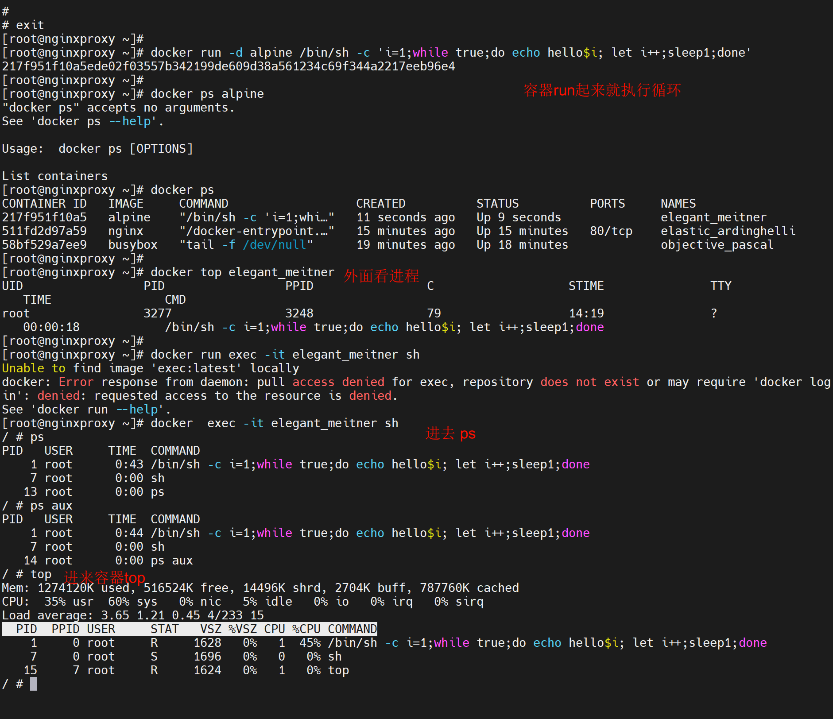Screen dimensions: 833x719
Task: Click the red annotation '进去 ps'
Action: point(450,433)
